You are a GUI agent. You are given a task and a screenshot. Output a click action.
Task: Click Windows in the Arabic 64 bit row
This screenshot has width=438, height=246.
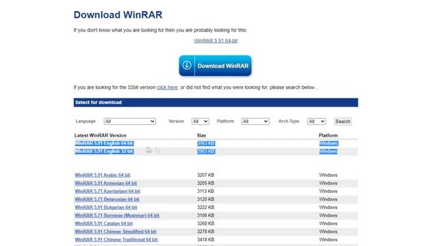click(x=328, y=175)
